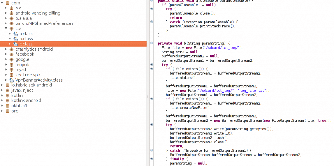
Task: Expand the facebook package arrow
Action: (x=6, y=54)
